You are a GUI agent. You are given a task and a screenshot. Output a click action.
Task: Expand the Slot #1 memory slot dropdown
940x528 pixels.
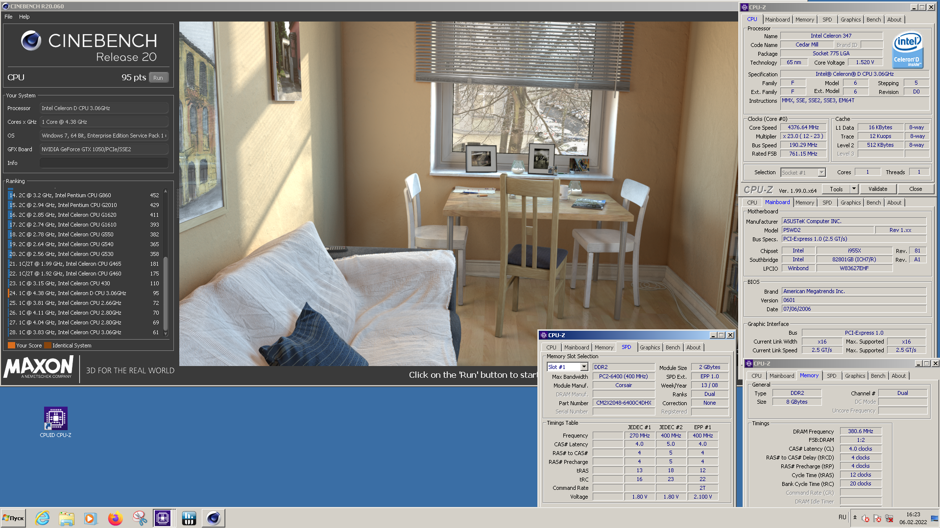pyautogui.click(x=584, y=367)
